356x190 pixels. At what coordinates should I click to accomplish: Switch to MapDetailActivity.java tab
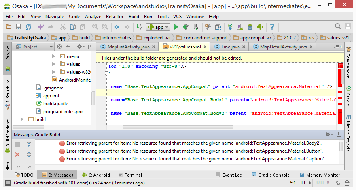click(284, 47)
